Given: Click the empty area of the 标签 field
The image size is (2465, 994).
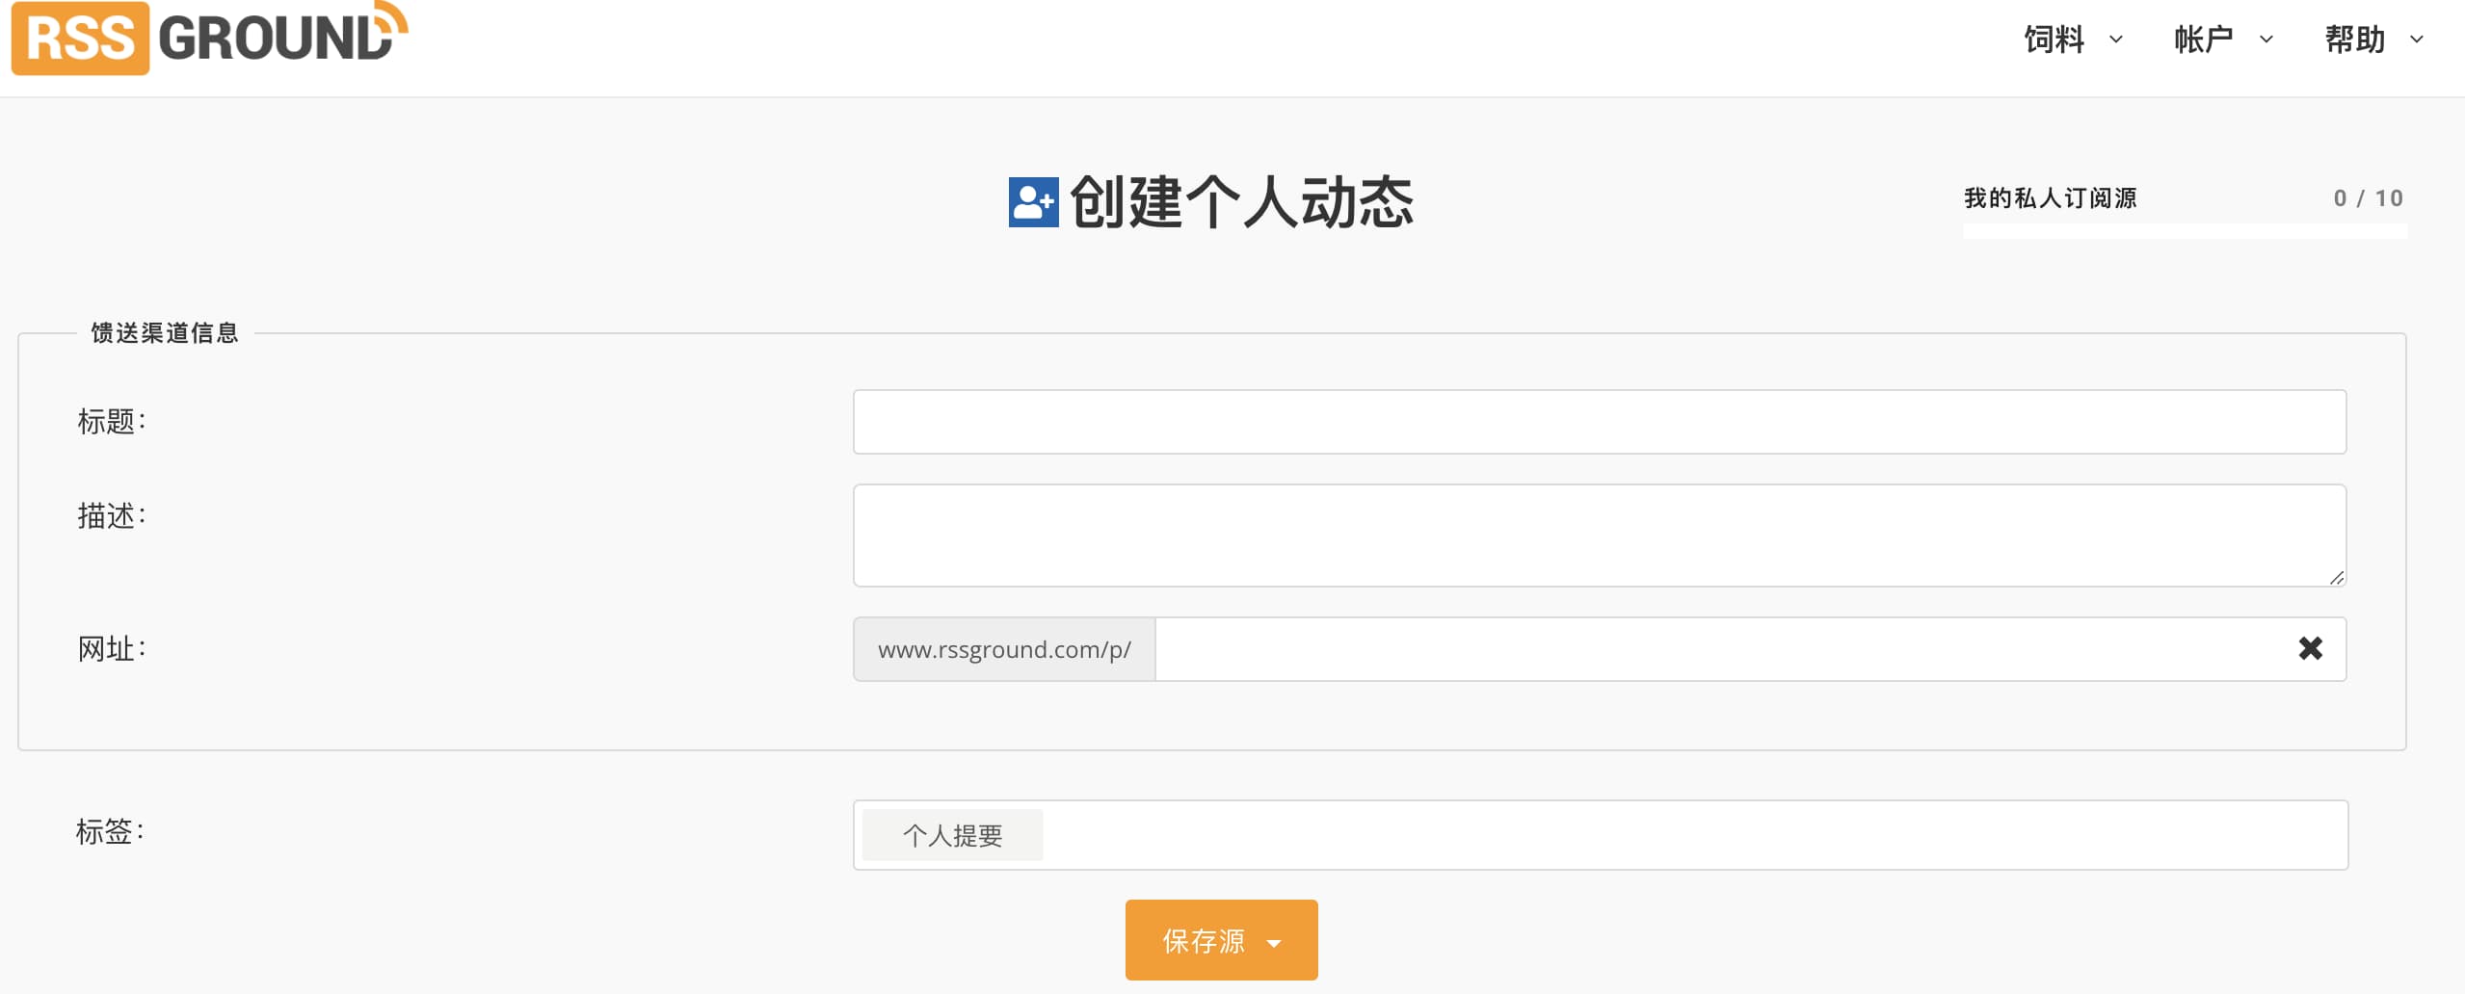Looking at the screenshot, I should [1686, 835].
